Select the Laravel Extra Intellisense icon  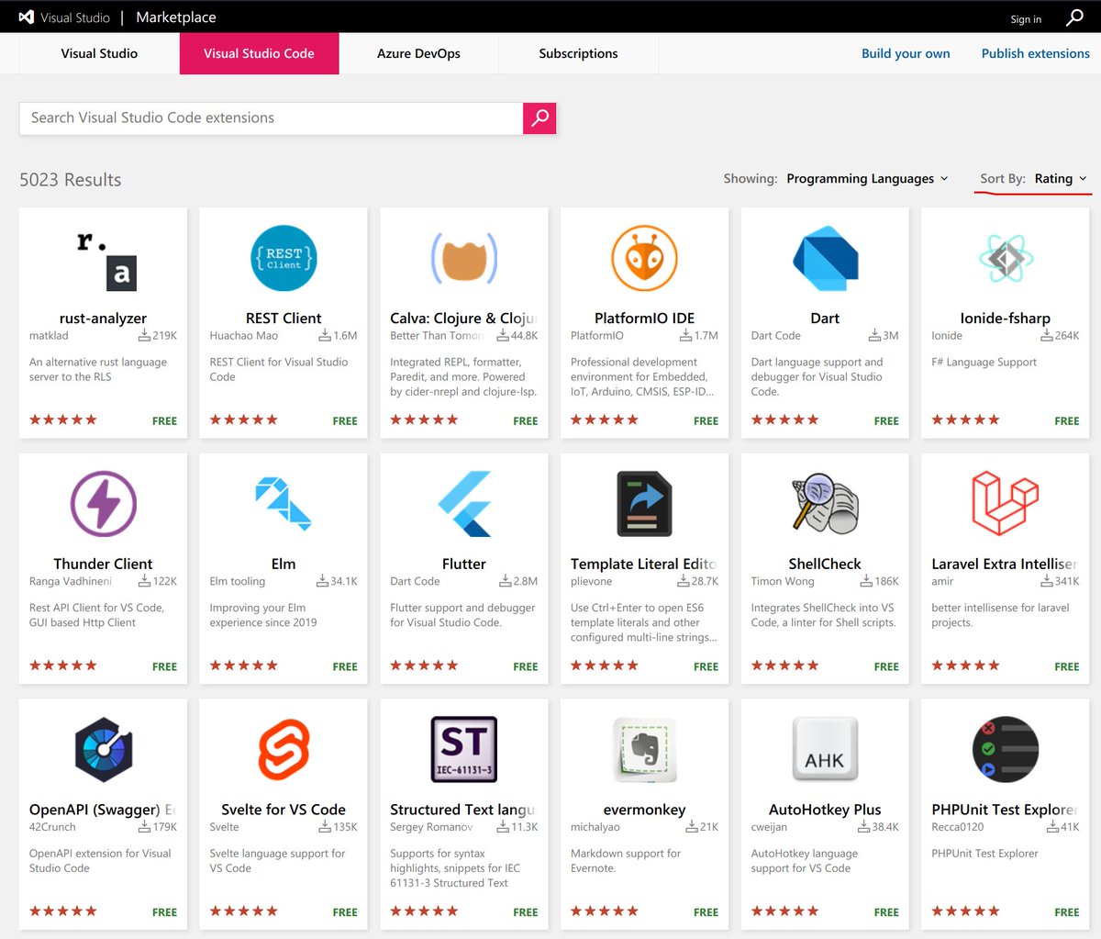1004,503
